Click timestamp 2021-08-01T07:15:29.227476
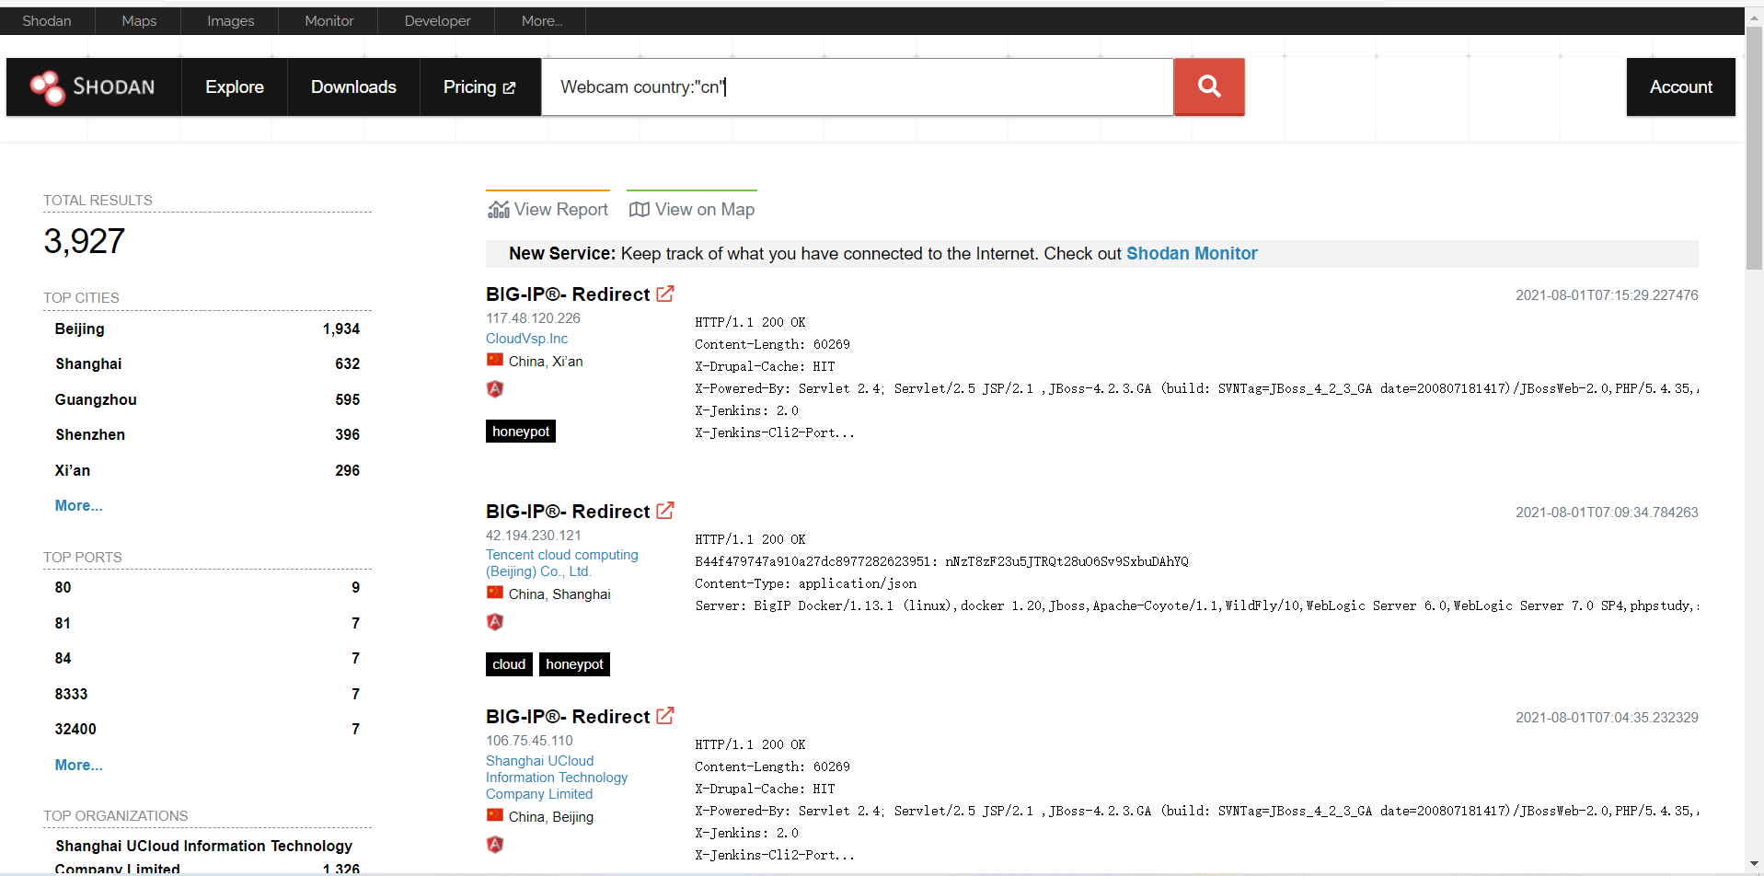This screenshot has width=1764, height=876. (x=1607, y=295)
